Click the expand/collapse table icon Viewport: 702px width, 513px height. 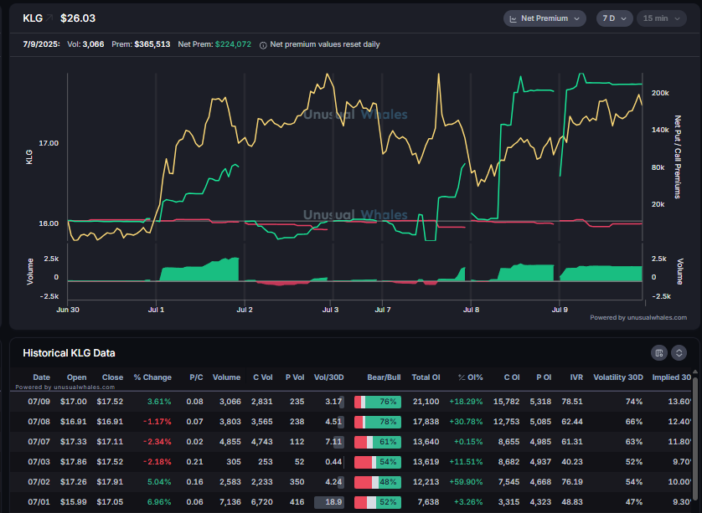pos(679,353)
